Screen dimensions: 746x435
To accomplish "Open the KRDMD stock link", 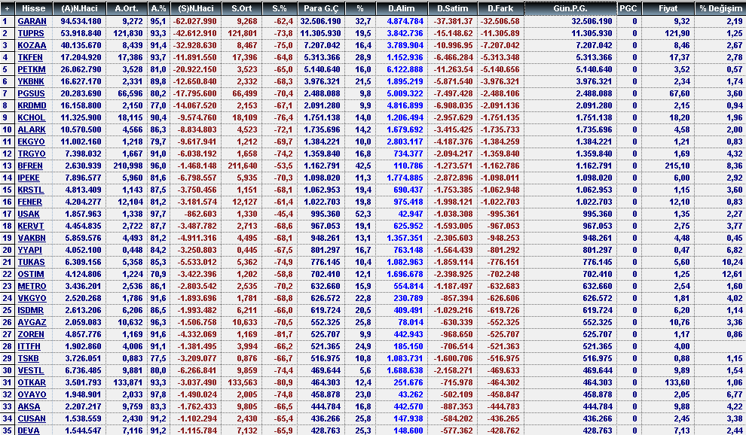I will pyautogui.click(x=32, y=105).
